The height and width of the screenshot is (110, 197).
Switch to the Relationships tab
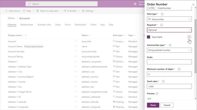click(27, 25)
